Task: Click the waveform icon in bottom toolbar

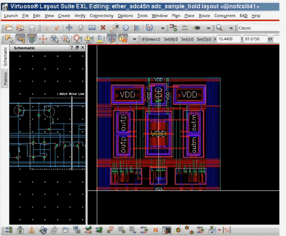Action: pos(227,230)
